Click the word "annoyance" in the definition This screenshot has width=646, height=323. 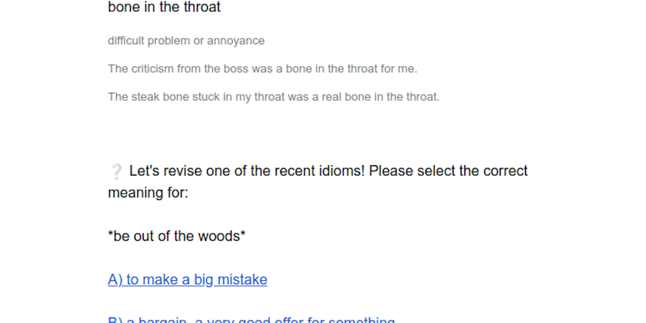click(x=236, y=41)
